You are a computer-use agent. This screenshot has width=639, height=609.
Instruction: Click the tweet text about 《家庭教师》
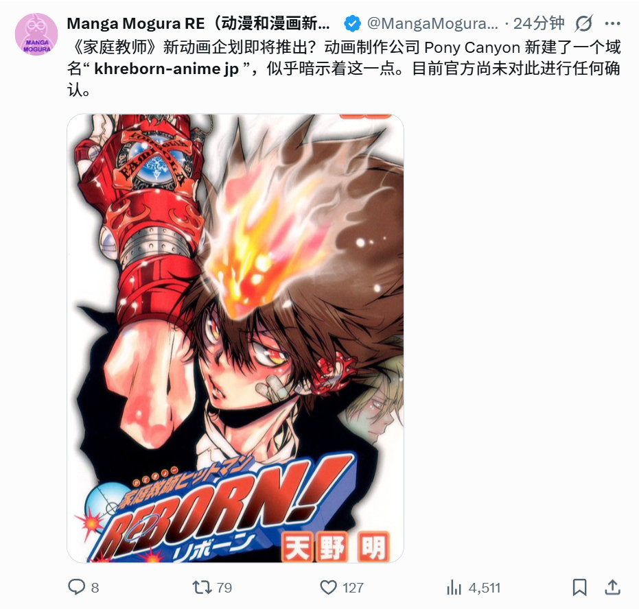(344, 69)
